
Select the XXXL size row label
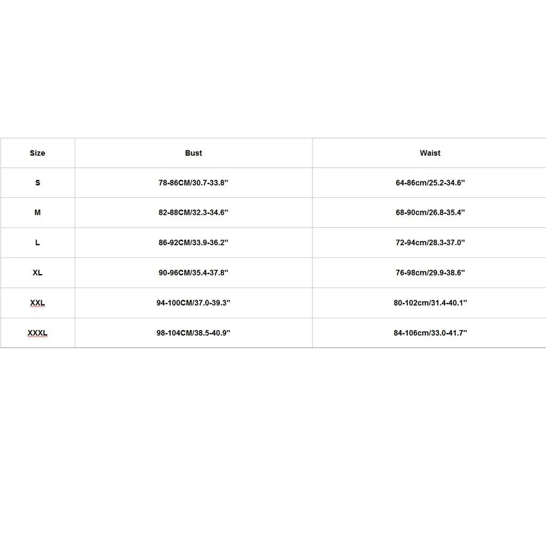38,333
